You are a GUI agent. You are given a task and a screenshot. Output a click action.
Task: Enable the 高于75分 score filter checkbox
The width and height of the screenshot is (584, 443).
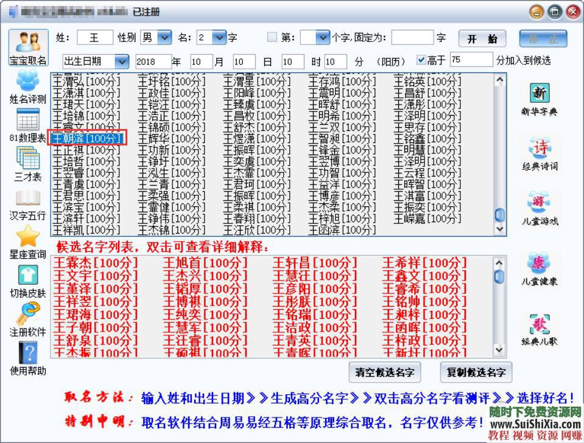421,59
